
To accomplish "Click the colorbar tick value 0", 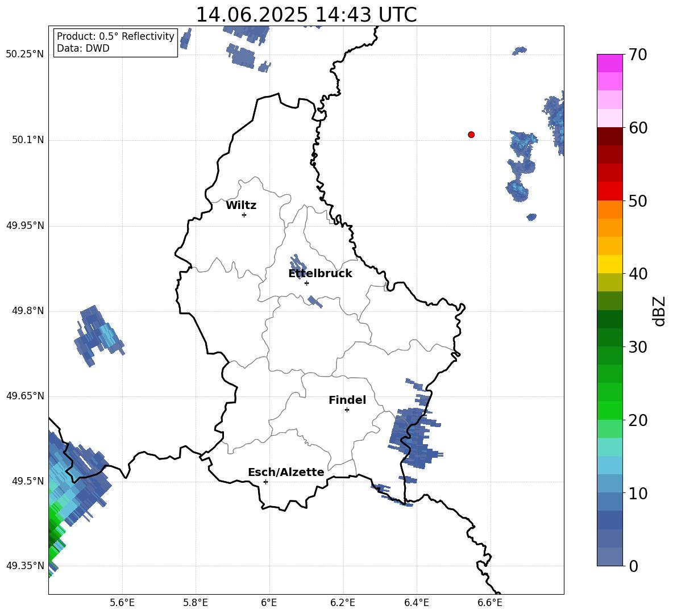I will (x=633, y=566).
